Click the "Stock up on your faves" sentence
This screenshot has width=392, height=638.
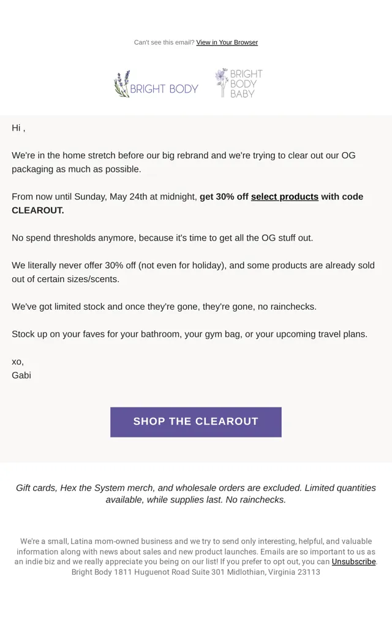click(x=189, y=334)
